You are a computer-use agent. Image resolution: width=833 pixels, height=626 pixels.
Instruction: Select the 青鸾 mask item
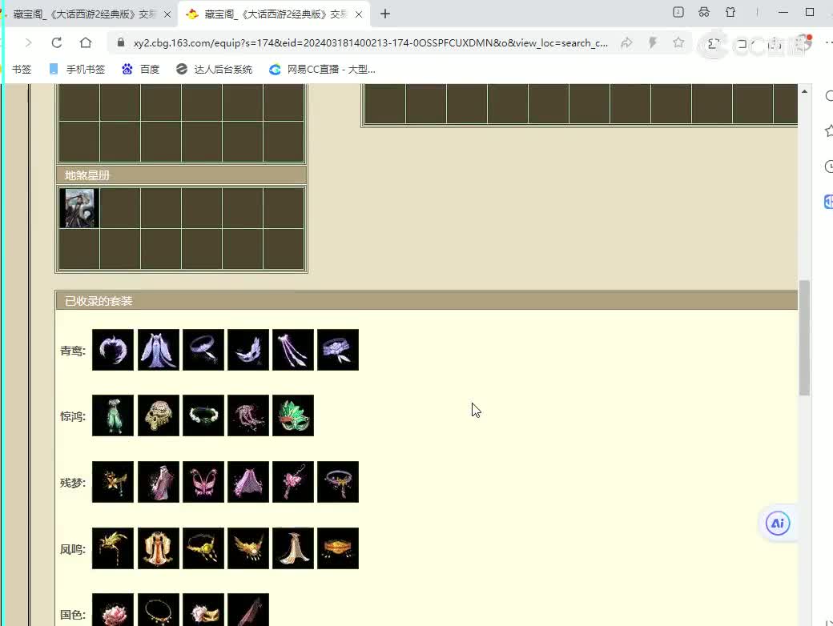(248, 350)
